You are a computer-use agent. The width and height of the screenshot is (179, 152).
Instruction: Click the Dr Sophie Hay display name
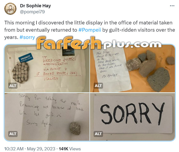click(35, 6)
